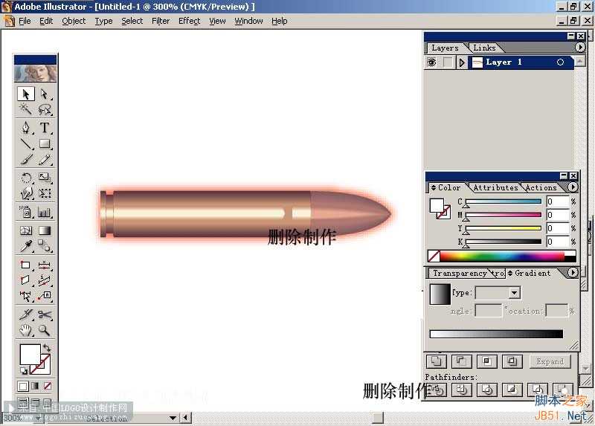Select the Lasso tool
595x426 pixels.
click(45, 109)
